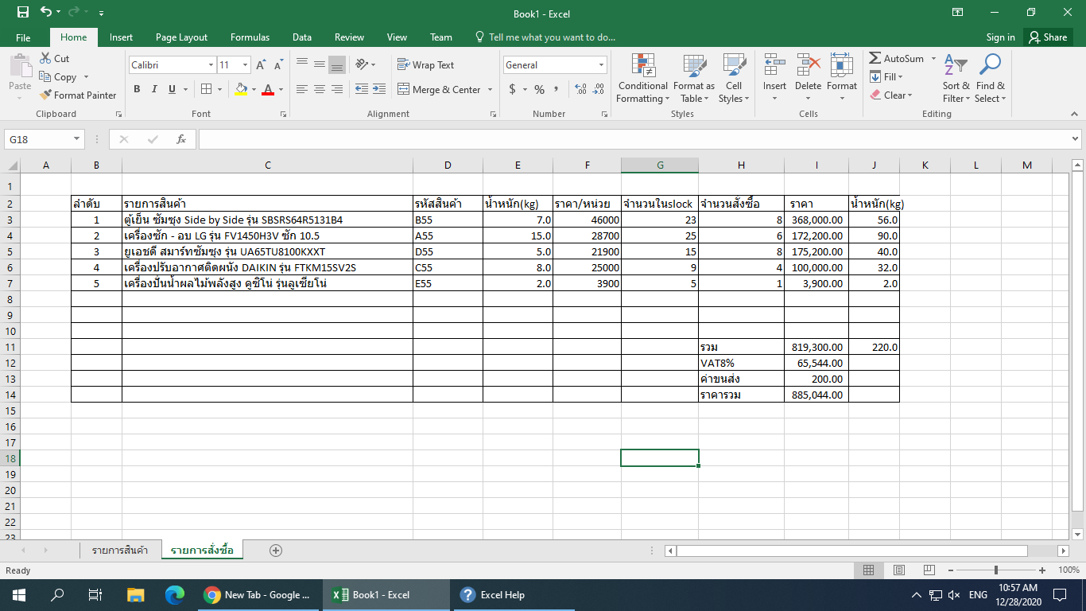Click the Sign in link
Viewport: 1086px width, 611px height.
1000,37
